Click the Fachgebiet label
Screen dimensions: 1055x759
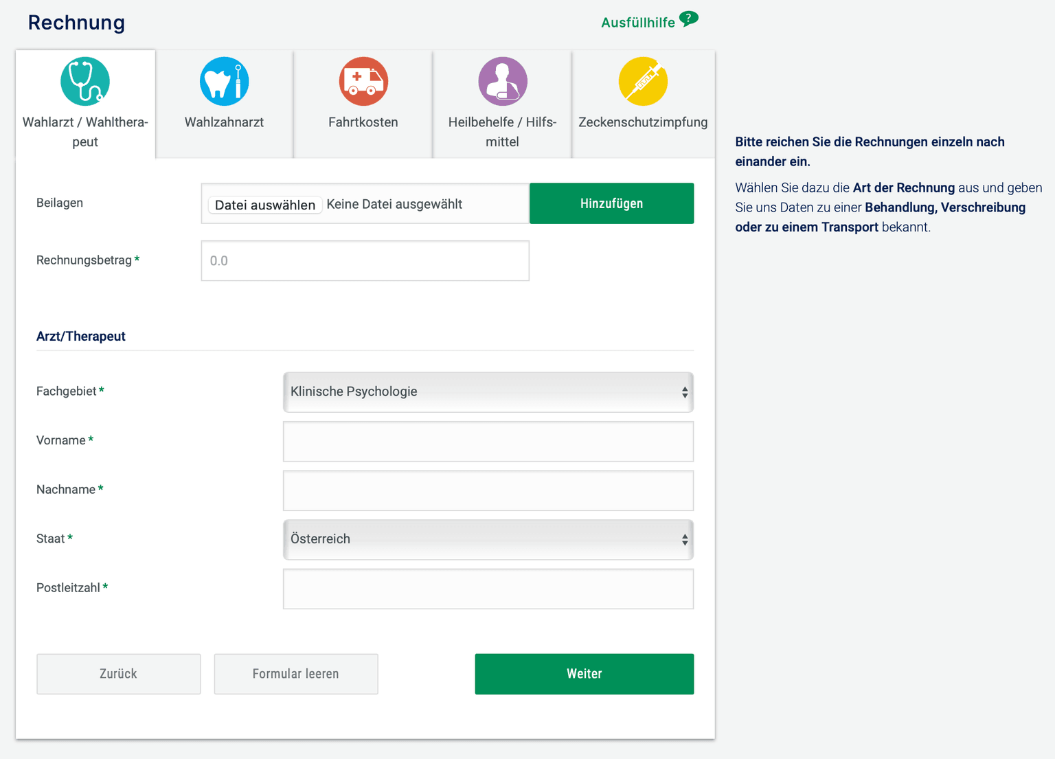(67, 391)
